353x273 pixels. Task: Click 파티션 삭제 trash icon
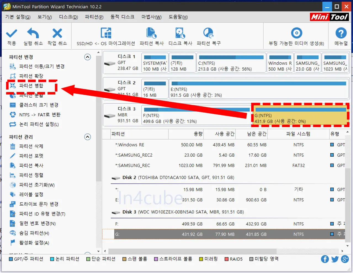[x=13, y=146]
